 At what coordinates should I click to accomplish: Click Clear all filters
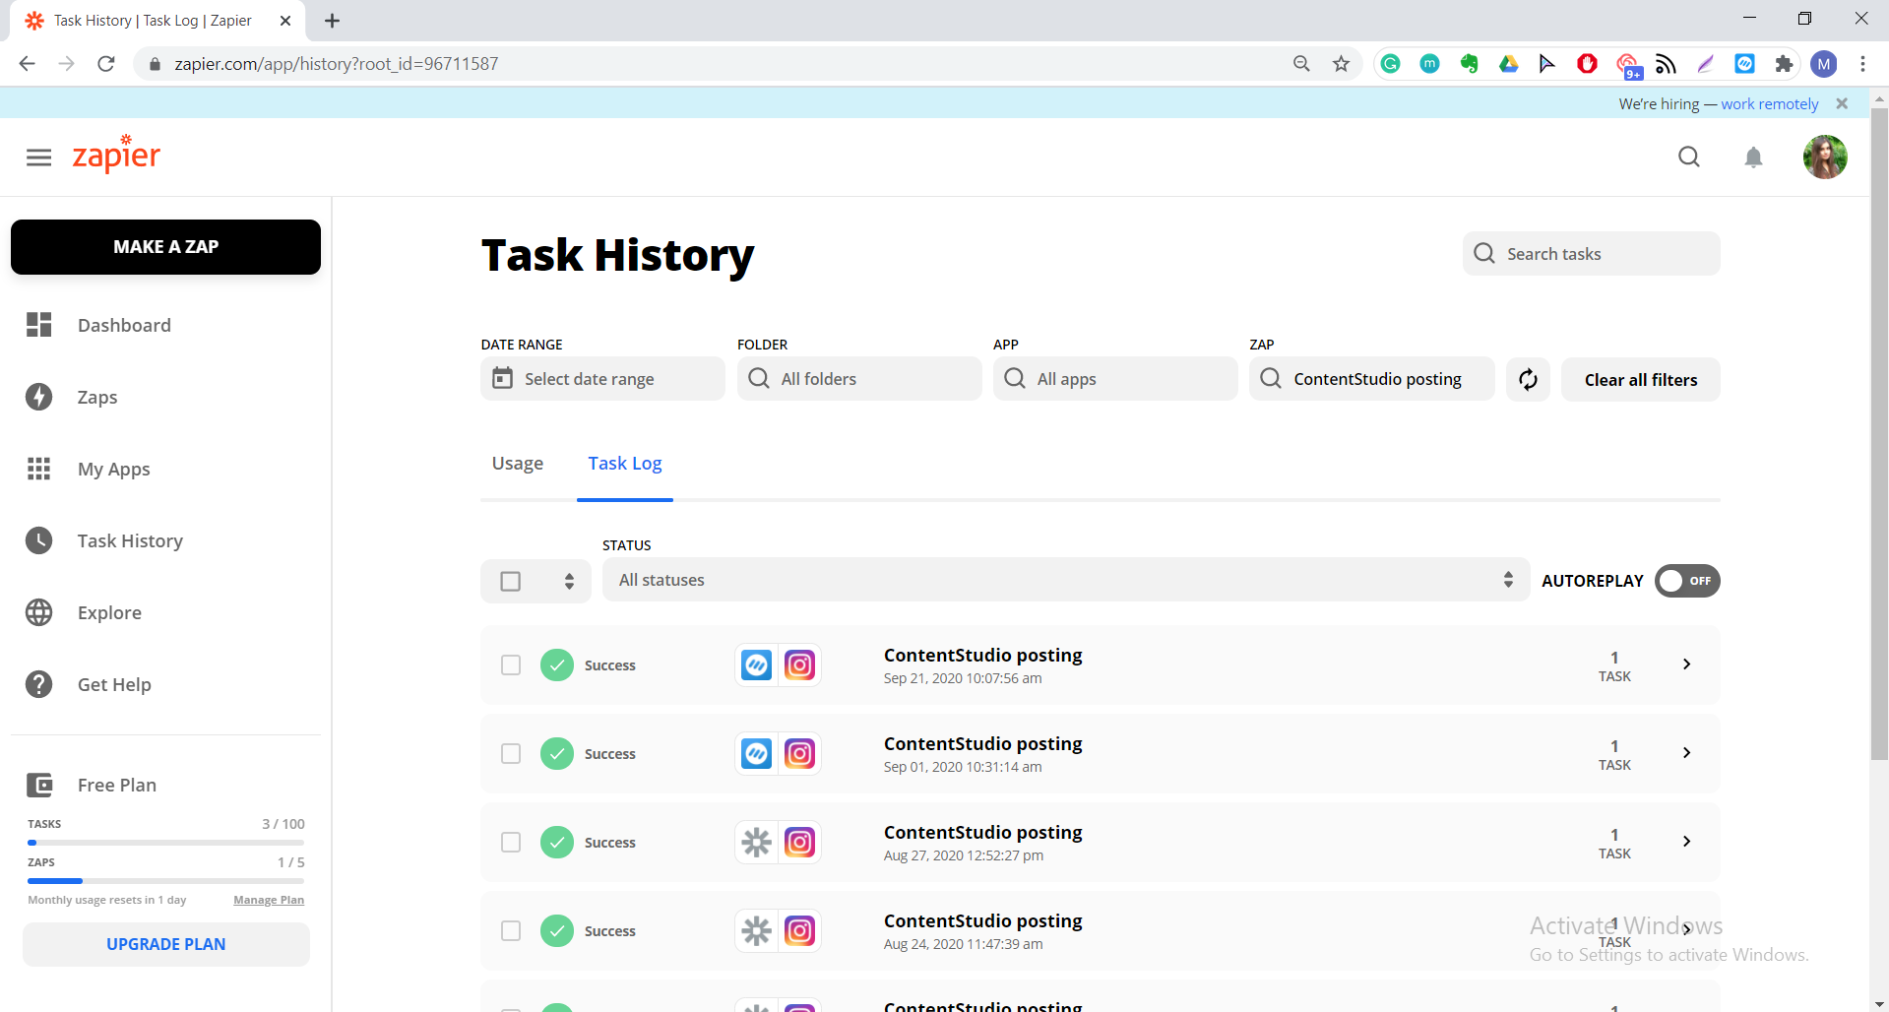[1641, 380]
